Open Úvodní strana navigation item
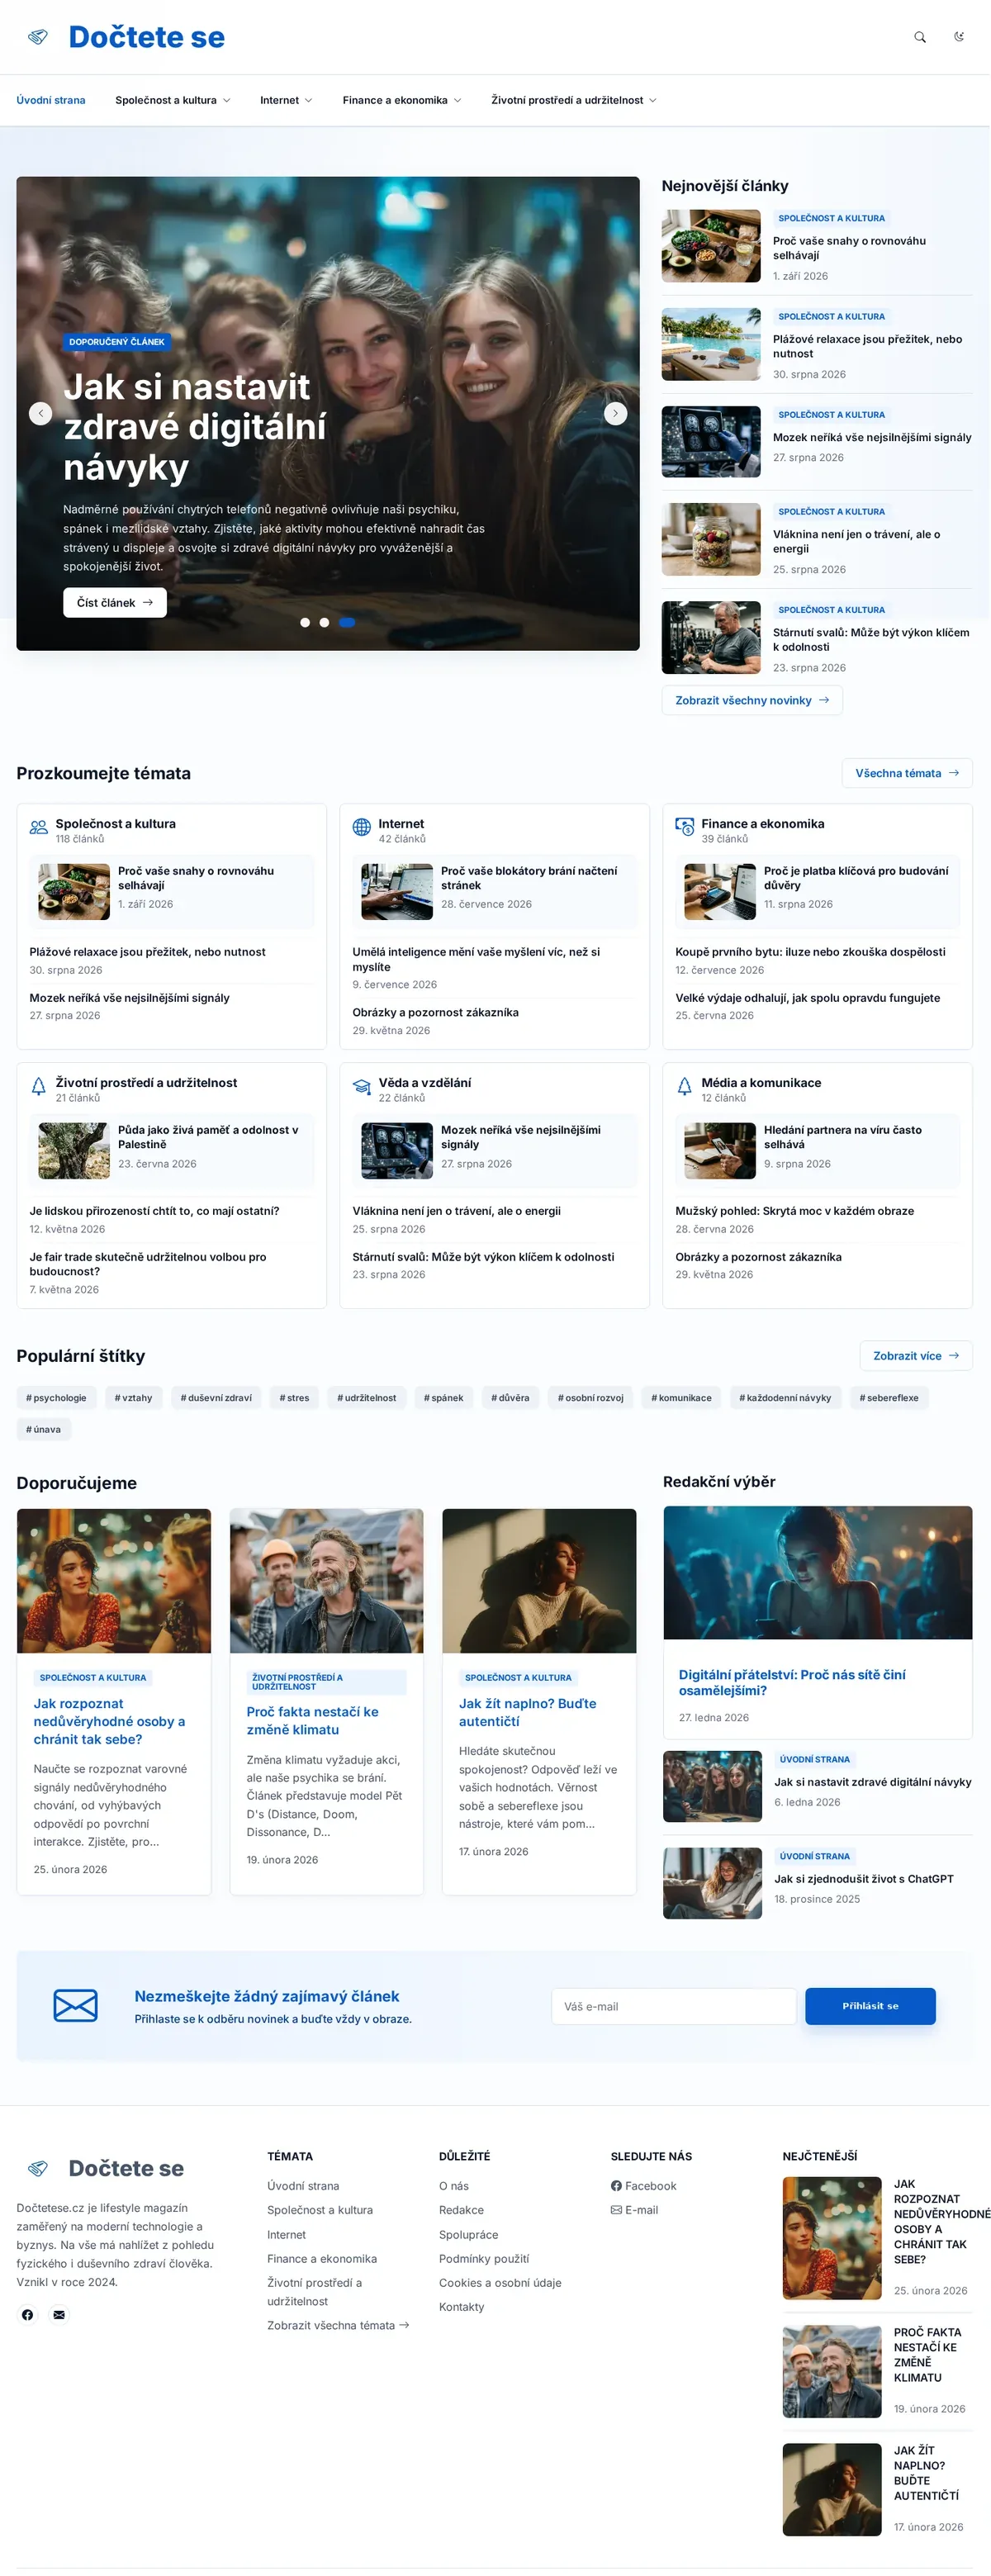Screen dimensions: 991x2576 [x=51, y=100]
